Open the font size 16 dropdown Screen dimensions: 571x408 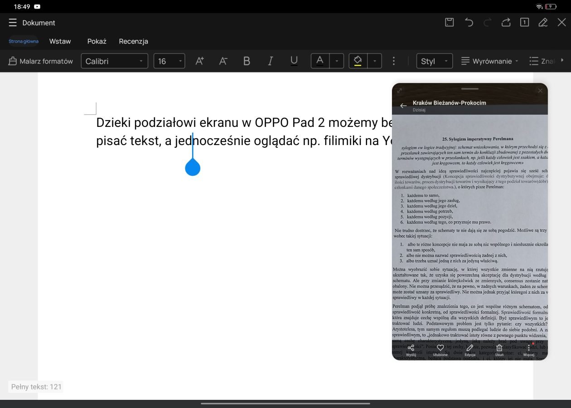(169, 61)
